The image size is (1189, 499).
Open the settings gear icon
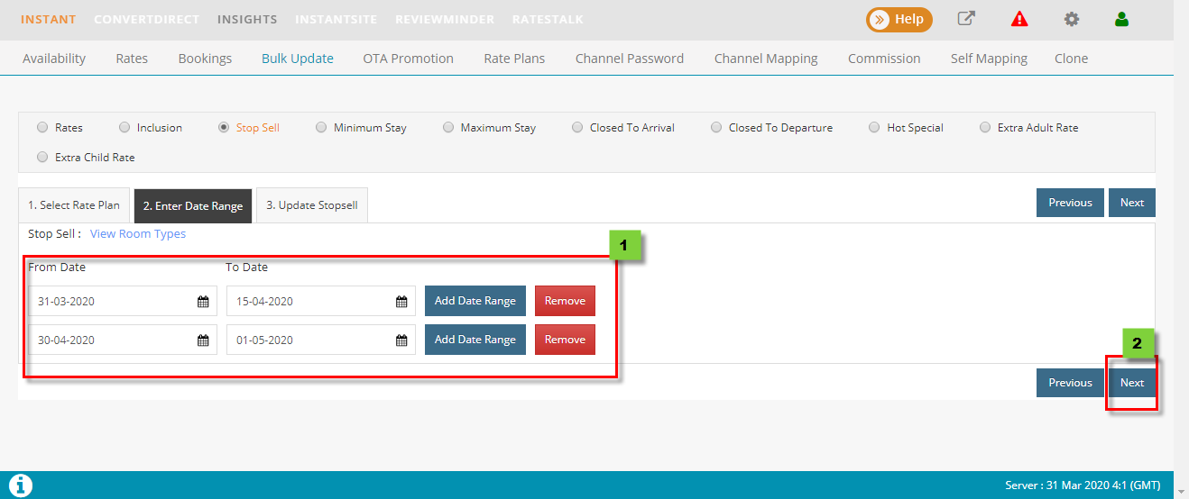1071,19
